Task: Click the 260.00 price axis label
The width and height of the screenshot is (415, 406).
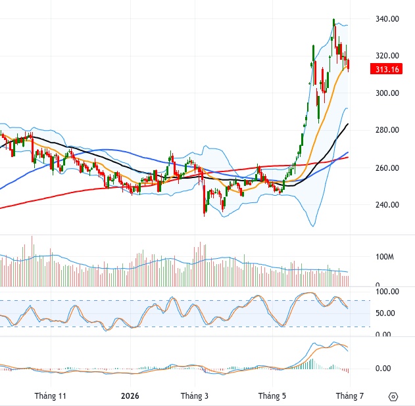Action: (x=387, y=168)
